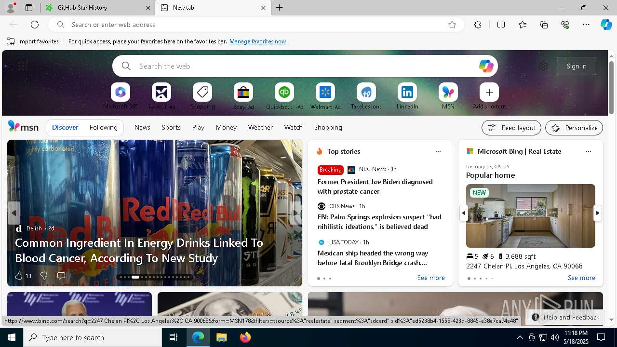Open Copilot from the web search box
The image size is (617, 347).
tap(486, 66)
